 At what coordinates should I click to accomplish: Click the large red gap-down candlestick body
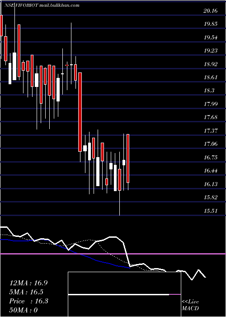coord(80,112)
